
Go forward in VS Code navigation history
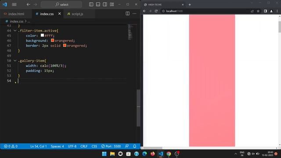(35, 4)
